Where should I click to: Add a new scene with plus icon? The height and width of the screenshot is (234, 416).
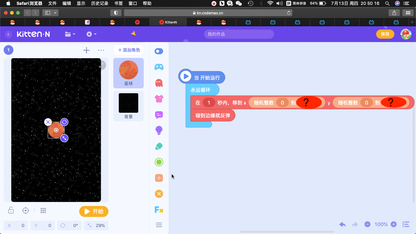[86, 50]
